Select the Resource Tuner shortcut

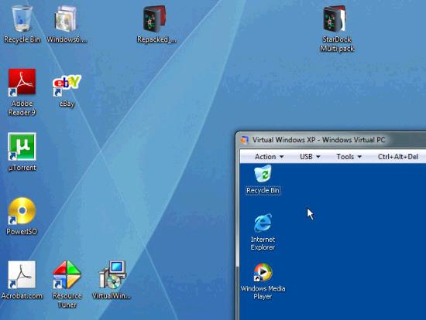67,274
